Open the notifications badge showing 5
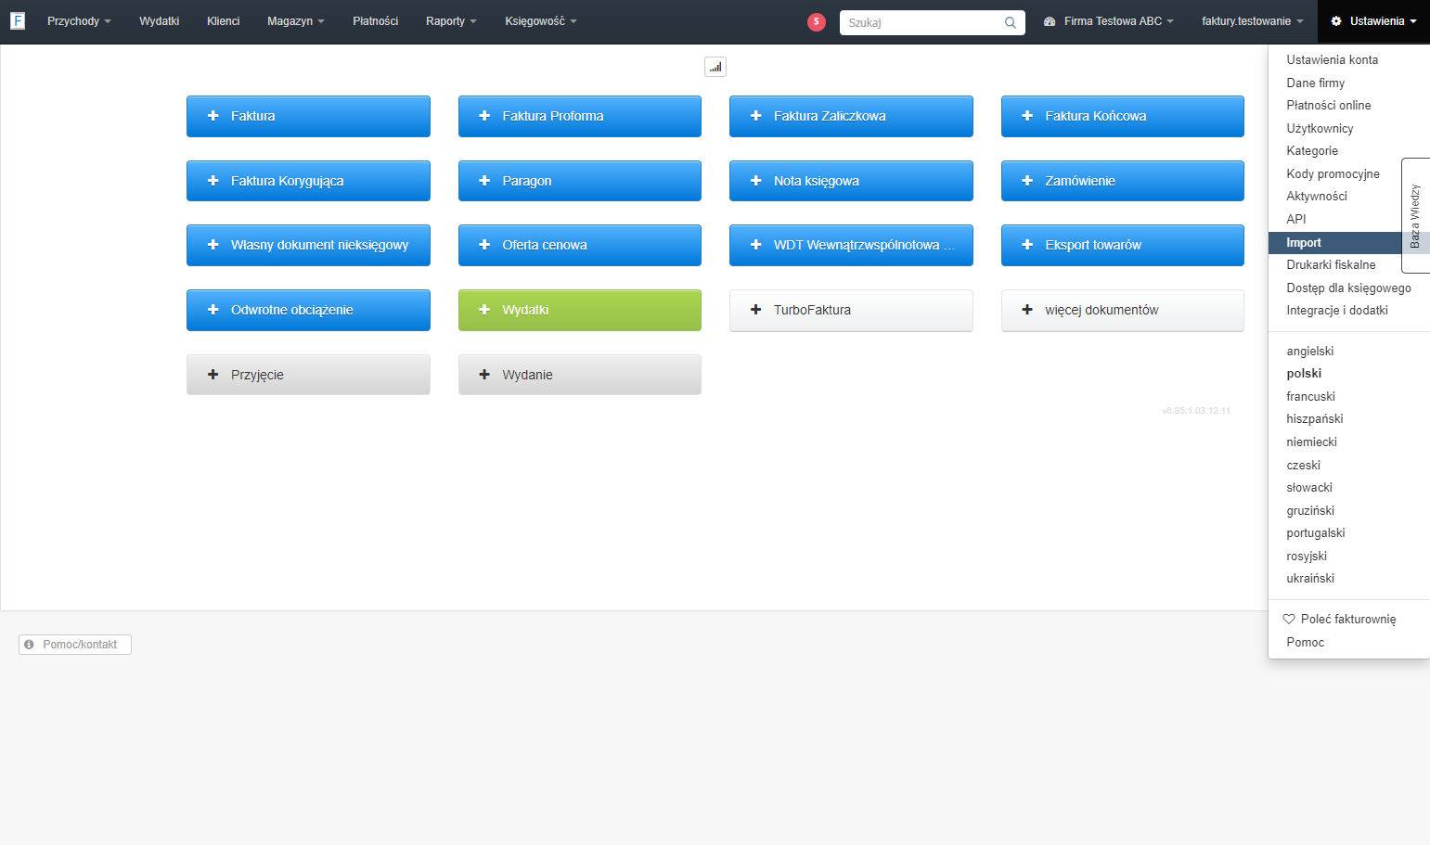Screen dimensions: 1430x845 pos(817,22)
